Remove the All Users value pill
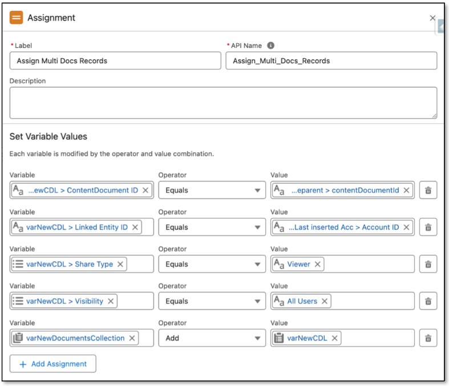This screenshot has height=386, width=449. [325, 301]
